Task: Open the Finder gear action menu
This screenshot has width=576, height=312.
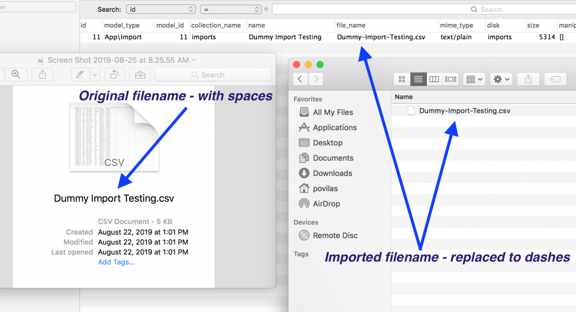Action: point(501,79)
